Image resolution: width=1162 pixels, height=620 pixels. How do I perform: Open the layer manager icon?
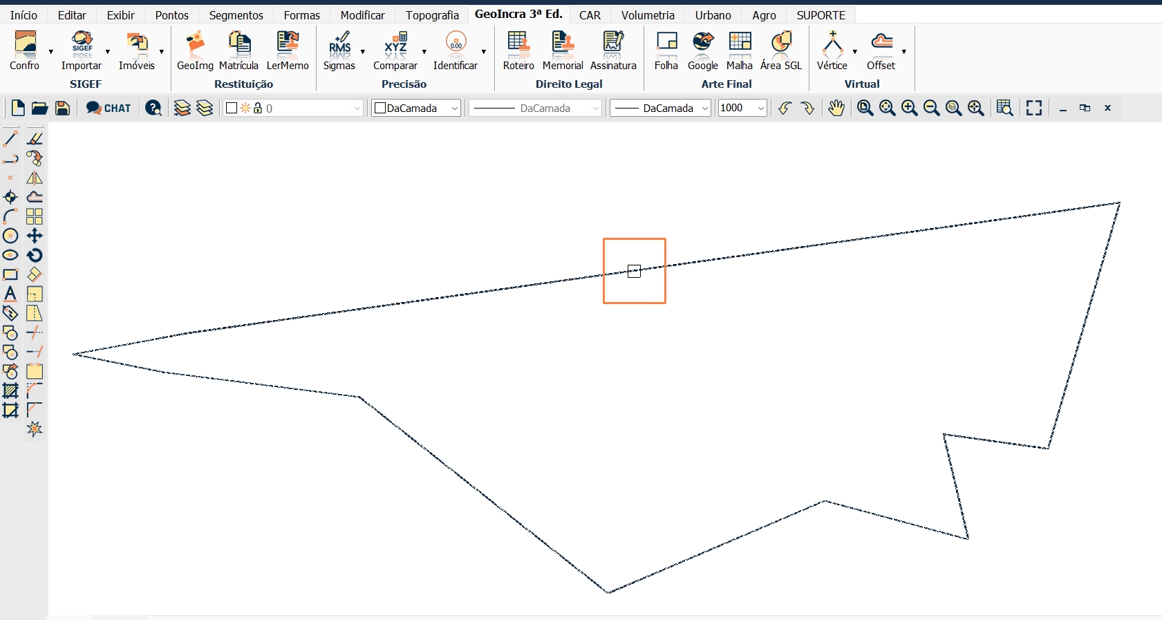pyautogui.click(x=182, y=108)
